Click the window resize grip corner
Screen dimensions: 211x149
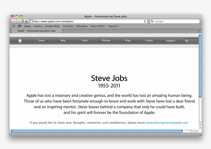(x=200, y=134)
